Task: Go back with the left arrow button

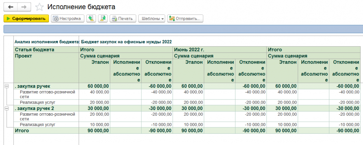Action: (10, 7)
